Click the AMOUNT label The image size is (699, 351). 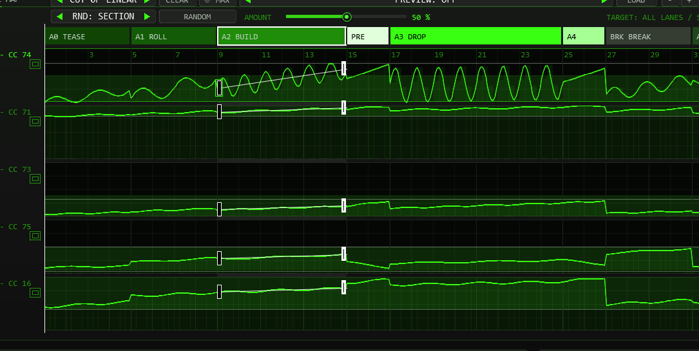[258, 17]
